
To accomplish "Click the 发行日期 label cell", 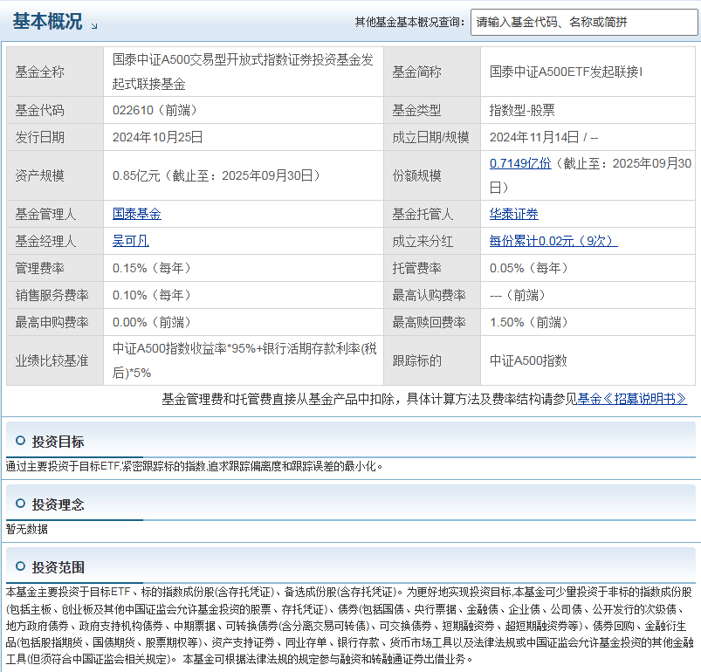I will click(x=55, y=137).
